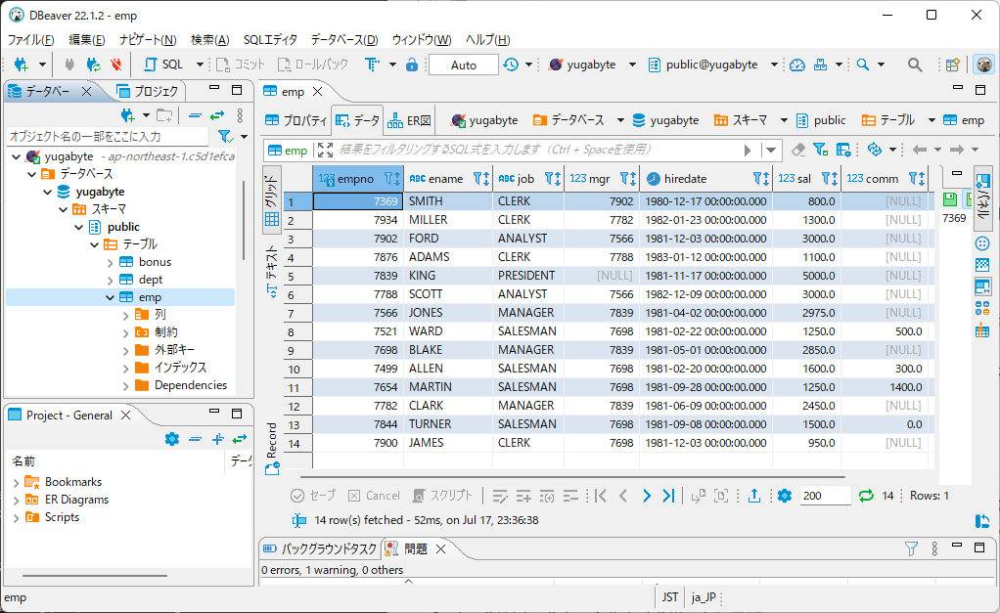The width and height of the screenshot is (1000, 613).
Task: Switch to the プロジェクト tab
Action: point(149,91)
